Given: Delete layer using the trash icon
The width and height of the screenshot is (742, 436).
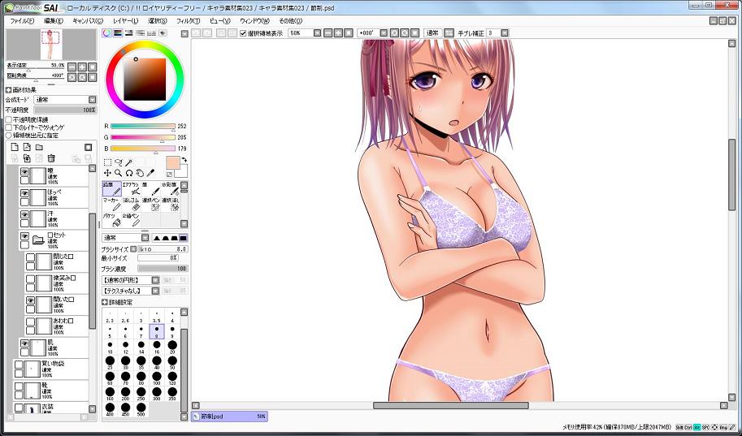Looking at the screenshot, I should point(51,158).
